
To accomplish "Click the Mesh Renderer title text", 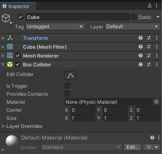I will click(x=41, y=56).
